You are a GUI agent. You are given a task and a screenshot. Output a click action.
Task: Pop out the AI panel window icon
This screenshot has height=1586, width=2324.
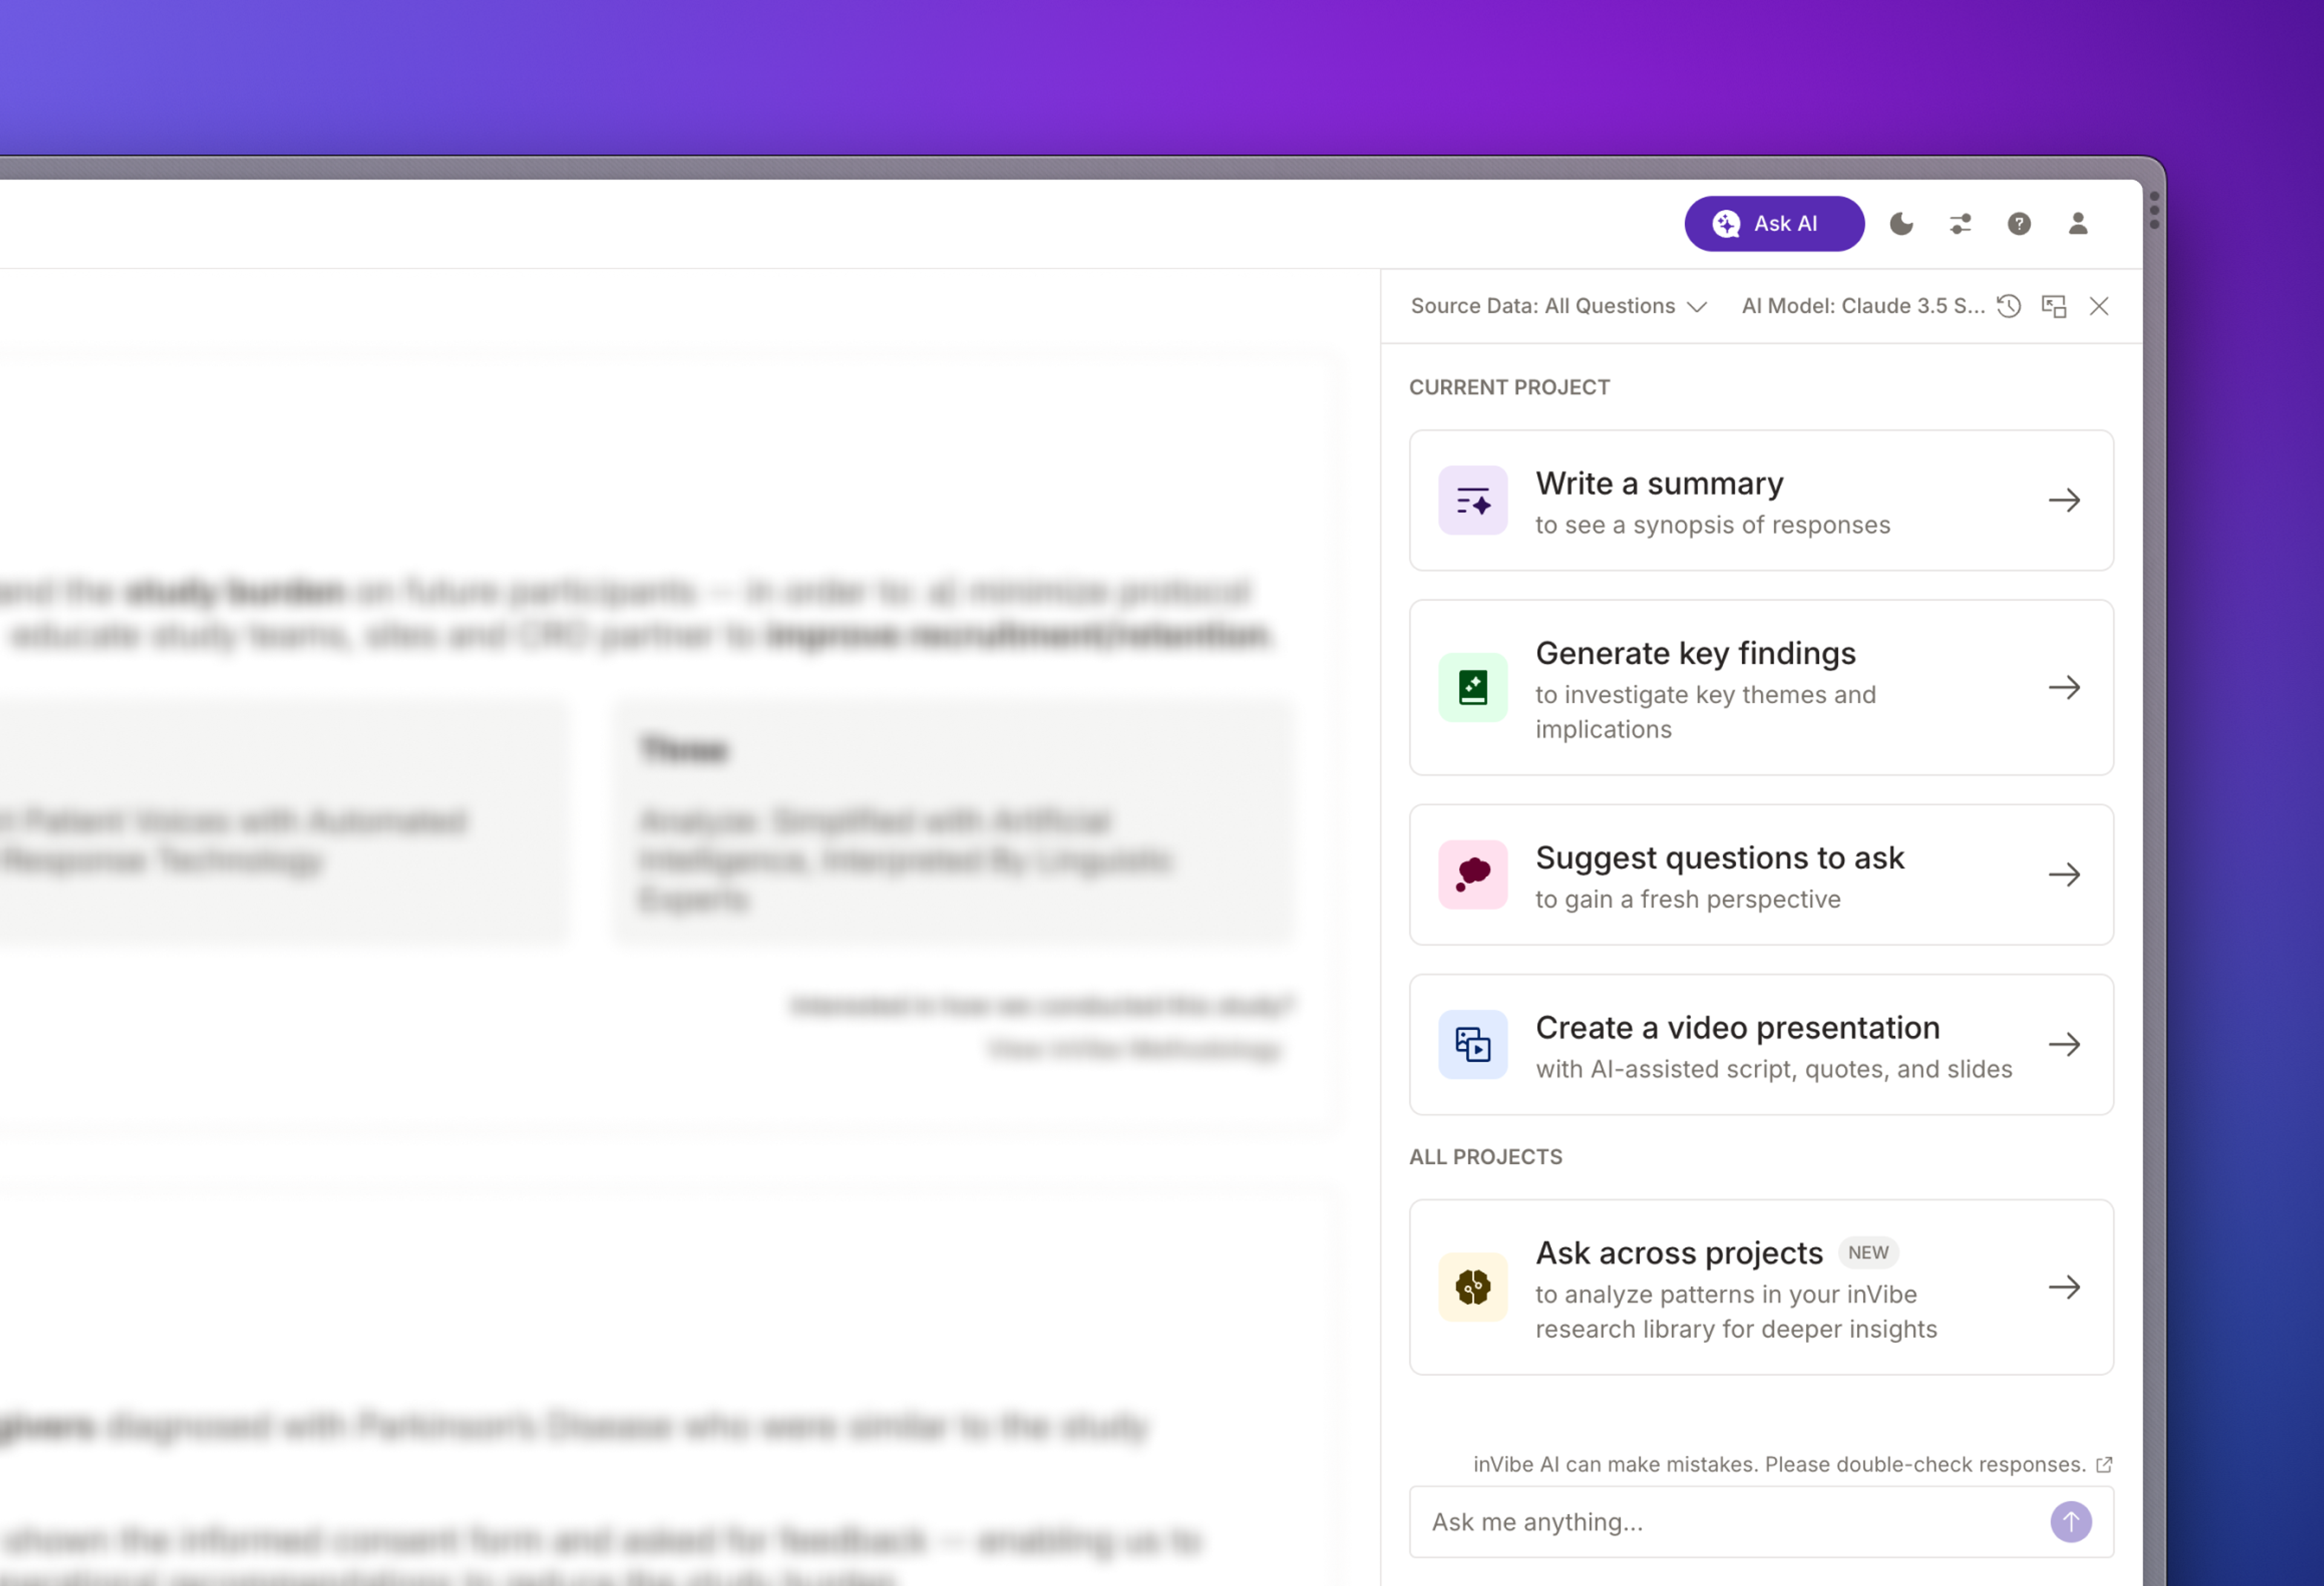2054,306
